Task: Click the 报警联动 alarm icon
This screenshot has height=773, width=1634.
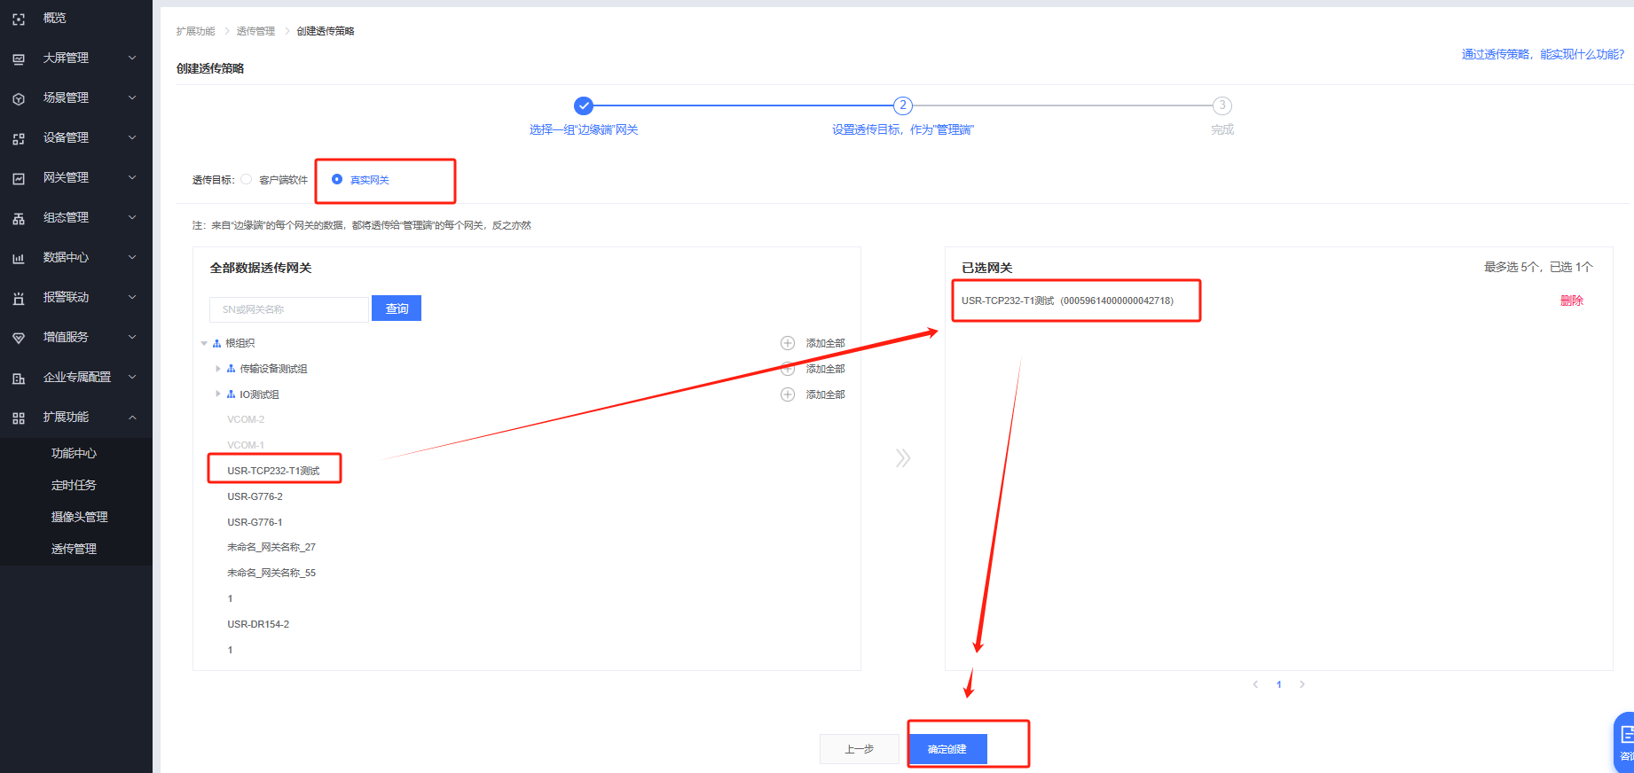Action: point(19,298)
